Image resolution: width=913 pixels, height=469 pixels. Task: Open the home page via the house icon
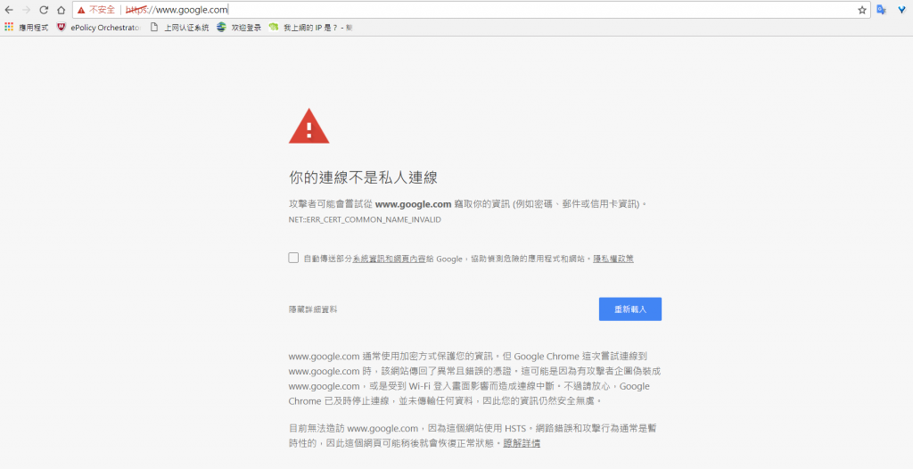coord(62,10)
